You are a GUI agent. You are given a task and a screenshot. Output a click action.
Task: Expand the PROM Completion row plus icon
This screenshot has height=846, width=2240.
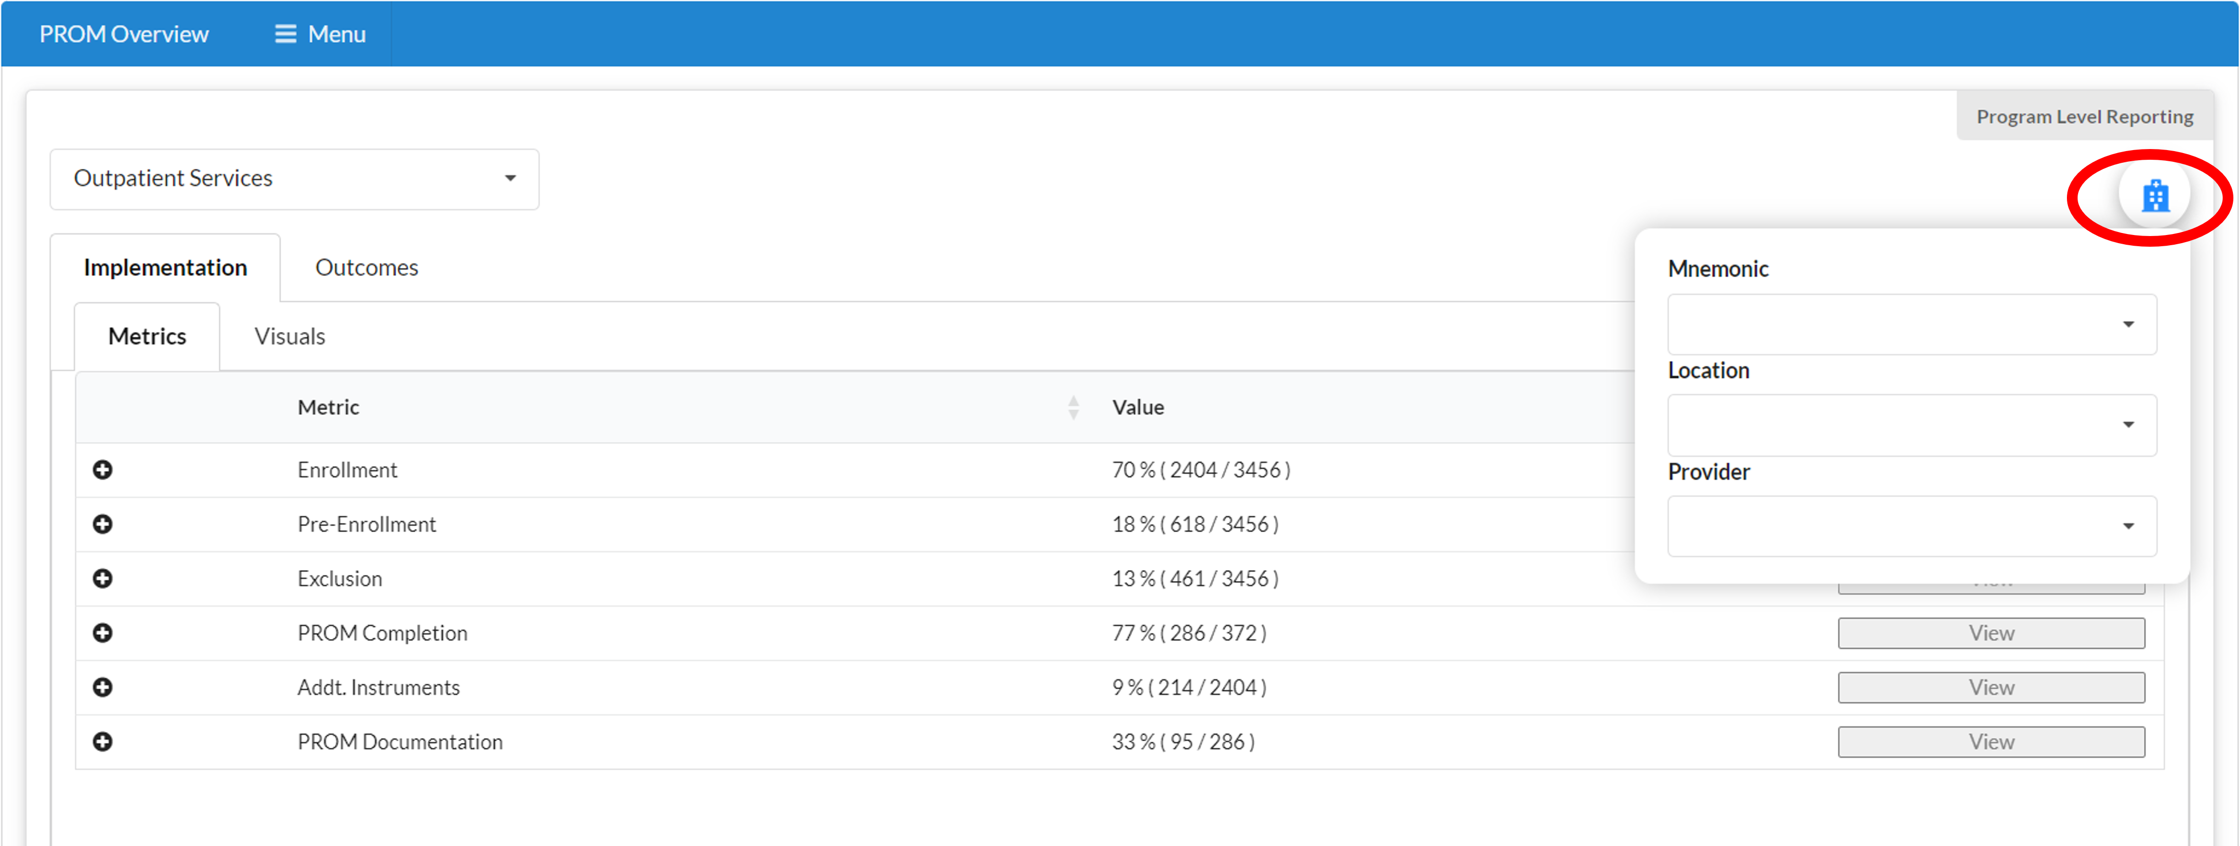pos(103,633)
